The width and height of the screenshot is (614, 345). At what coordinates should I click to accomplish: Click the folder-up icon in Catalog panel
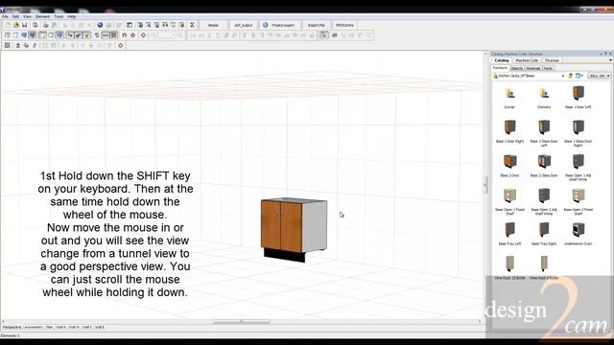click(x=571, y=76)
